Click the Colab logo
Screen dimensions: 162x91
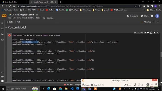click(x=4, y=16)
